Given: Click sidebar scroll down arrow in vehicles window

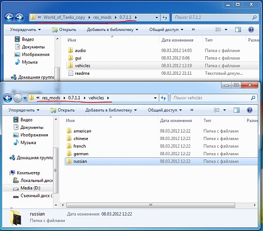Looking at the screenshot, I should [x=56, y=205].
